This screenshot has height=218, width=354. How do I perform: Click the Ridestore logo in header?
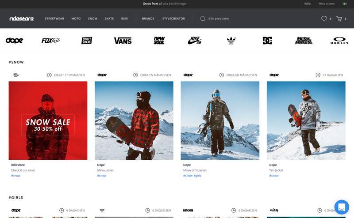[21, 19]
